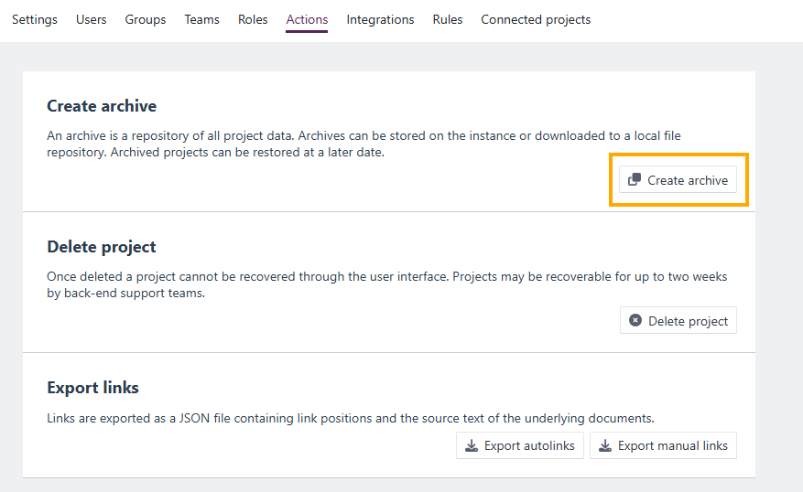
Task: Switch to the Integrations tab
Action: click(x=380, y=19)
